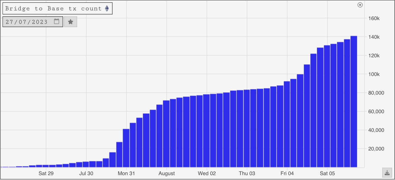
Task: Open the Bridge to Base tx count selector
Action: point(58,9)
